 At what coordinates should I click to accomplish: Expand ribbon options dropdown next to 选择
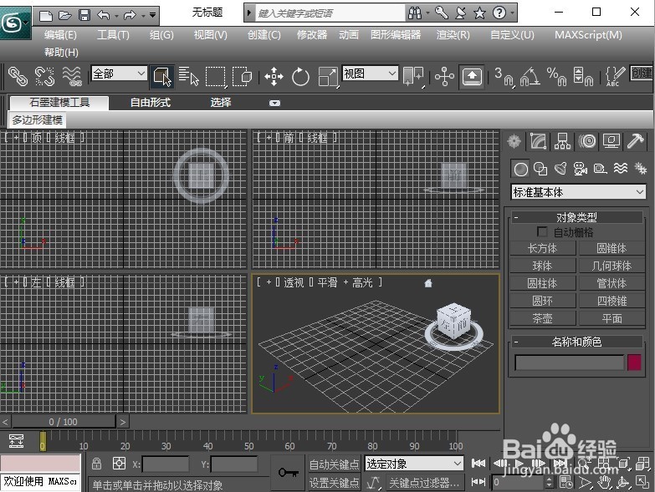274,103
